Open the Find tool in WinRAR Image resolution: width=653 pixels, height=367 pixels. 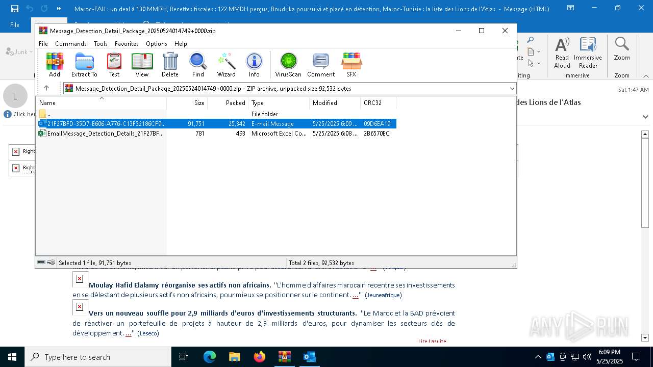(198, 65)
